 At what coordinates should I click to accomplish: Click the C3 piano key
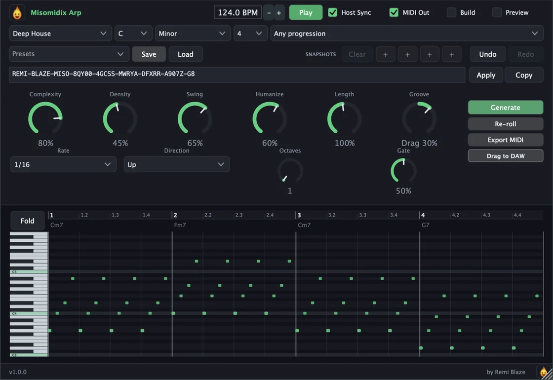29,355
